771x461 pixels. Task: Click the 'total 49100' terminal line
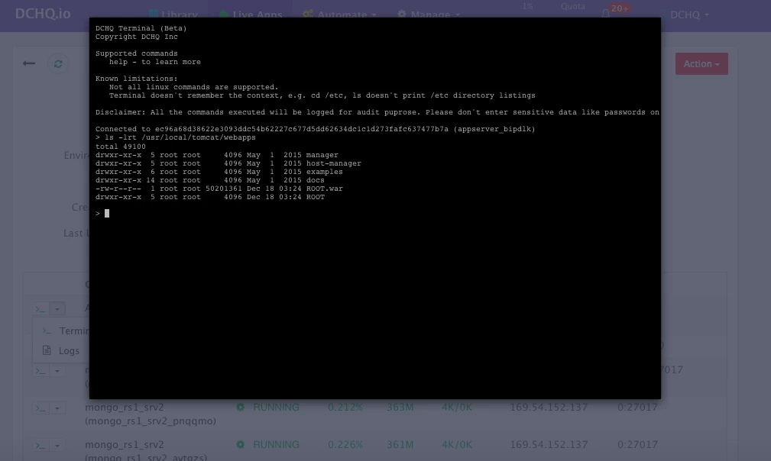(121, 147)
